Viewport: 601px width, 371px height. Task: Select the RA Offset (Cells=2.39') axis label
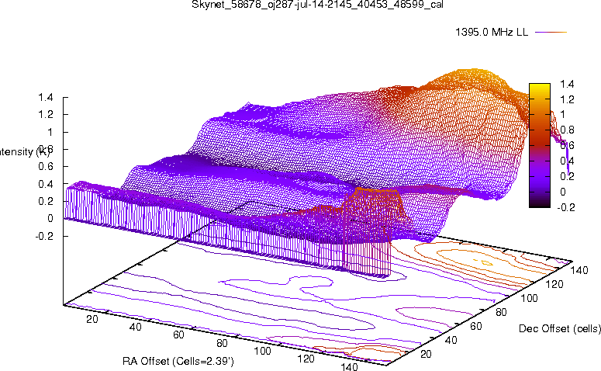[x=178, y=361]
